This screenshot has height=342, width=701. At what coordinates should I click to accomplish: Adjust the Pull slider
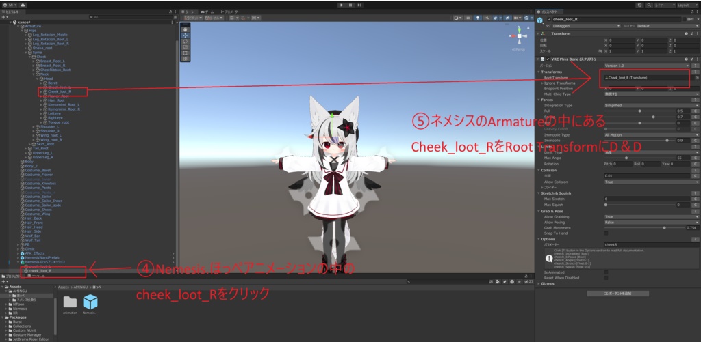[x=640, y=111]
